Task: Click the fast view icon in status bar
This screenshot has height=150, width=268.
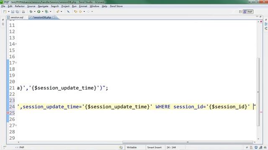Action: [x=5, y=147]
